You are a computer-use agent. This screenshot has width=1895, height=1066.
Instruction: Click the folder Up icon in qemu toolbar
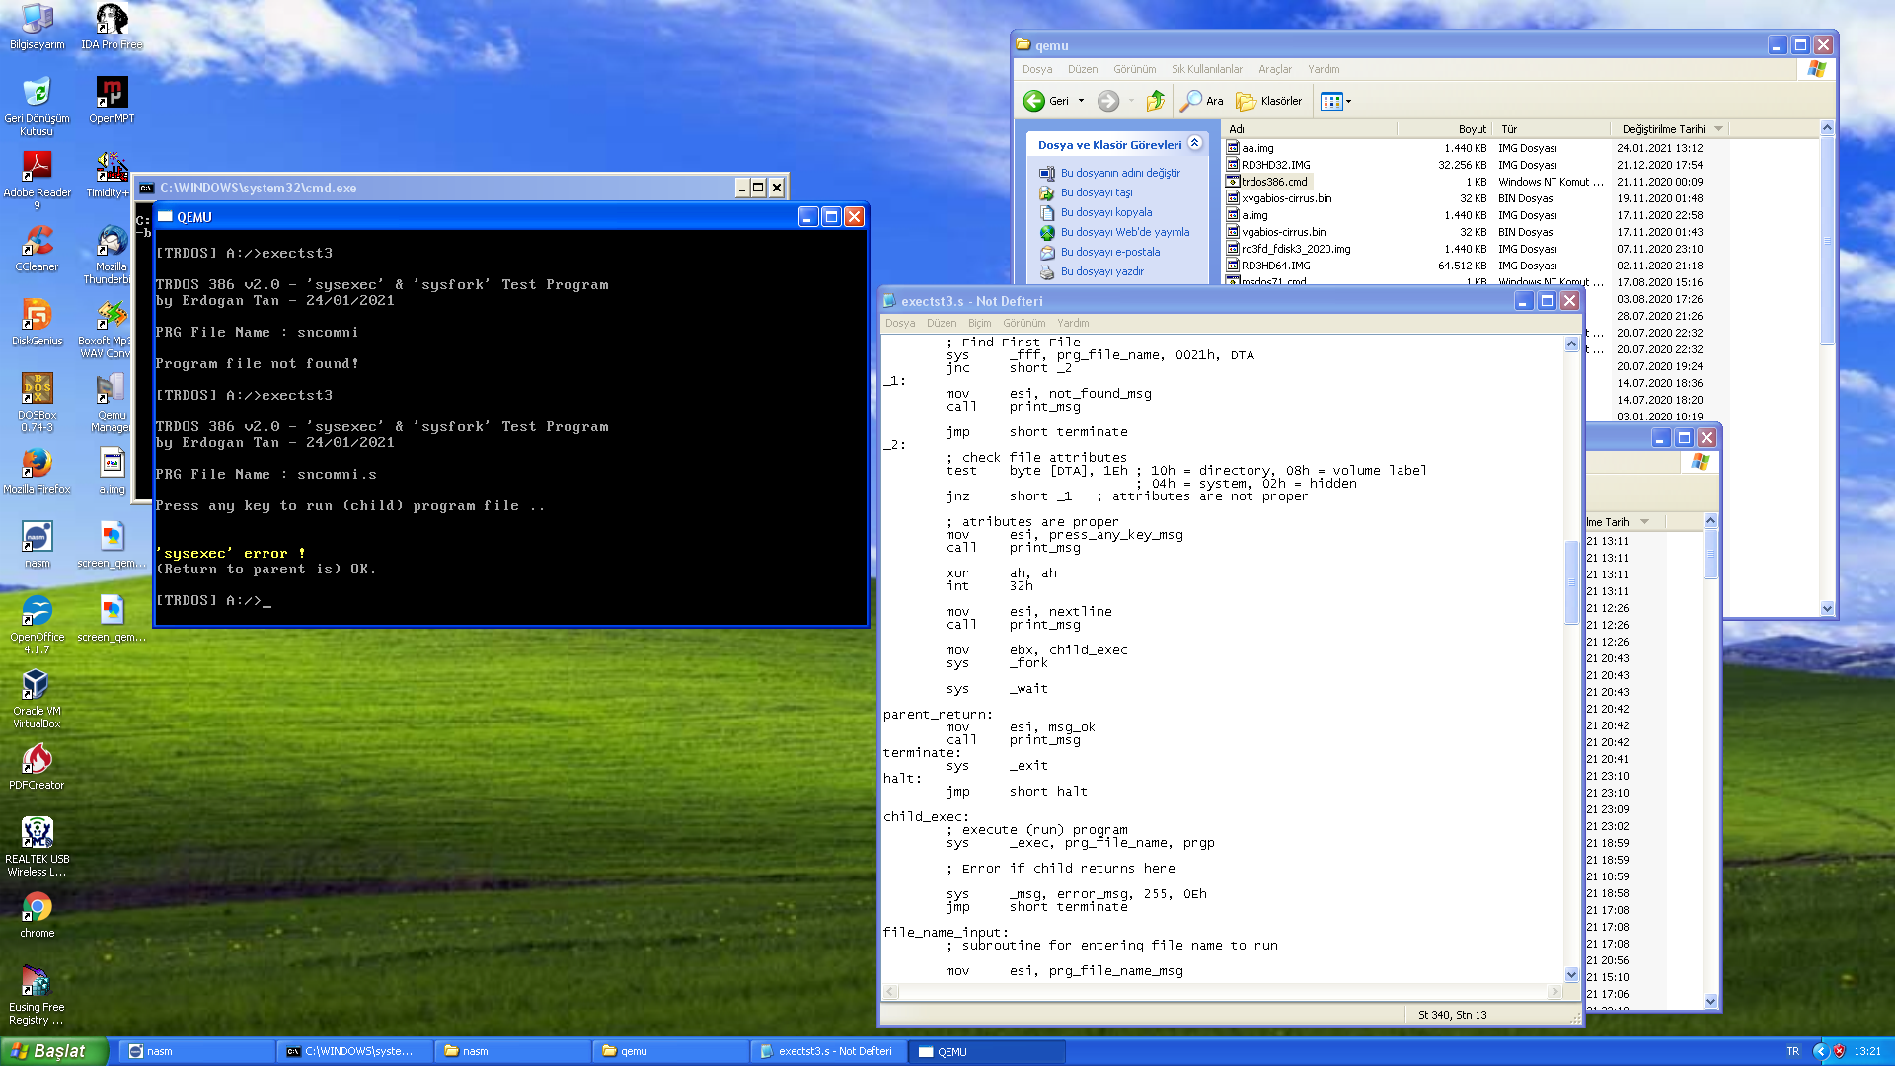click(1156, 101)
